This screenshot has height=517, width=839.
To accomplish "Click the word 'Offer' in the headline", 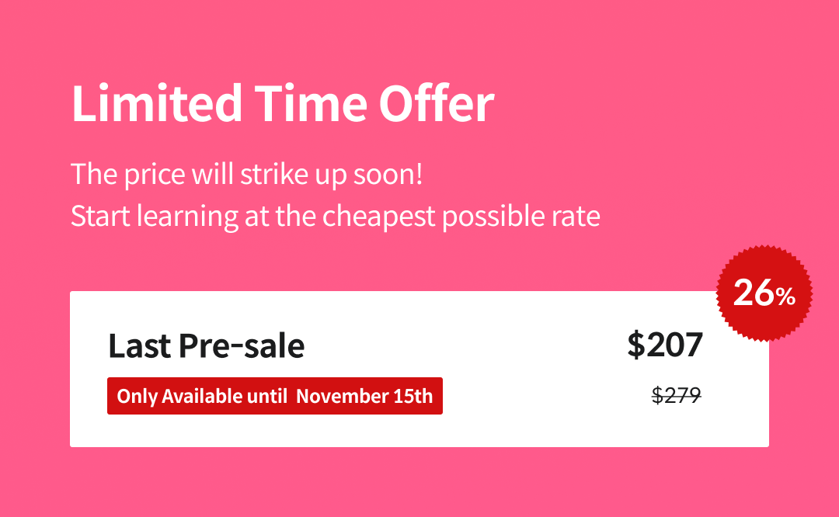I will pos(437,102).
